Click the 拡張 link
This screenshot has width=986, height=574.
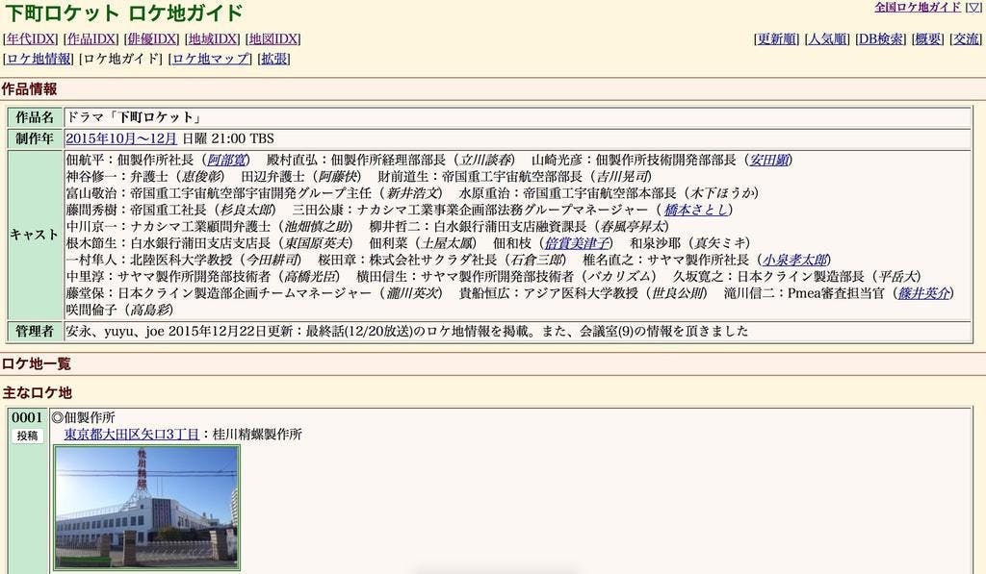pyautogui.click(x=273, y=59)
